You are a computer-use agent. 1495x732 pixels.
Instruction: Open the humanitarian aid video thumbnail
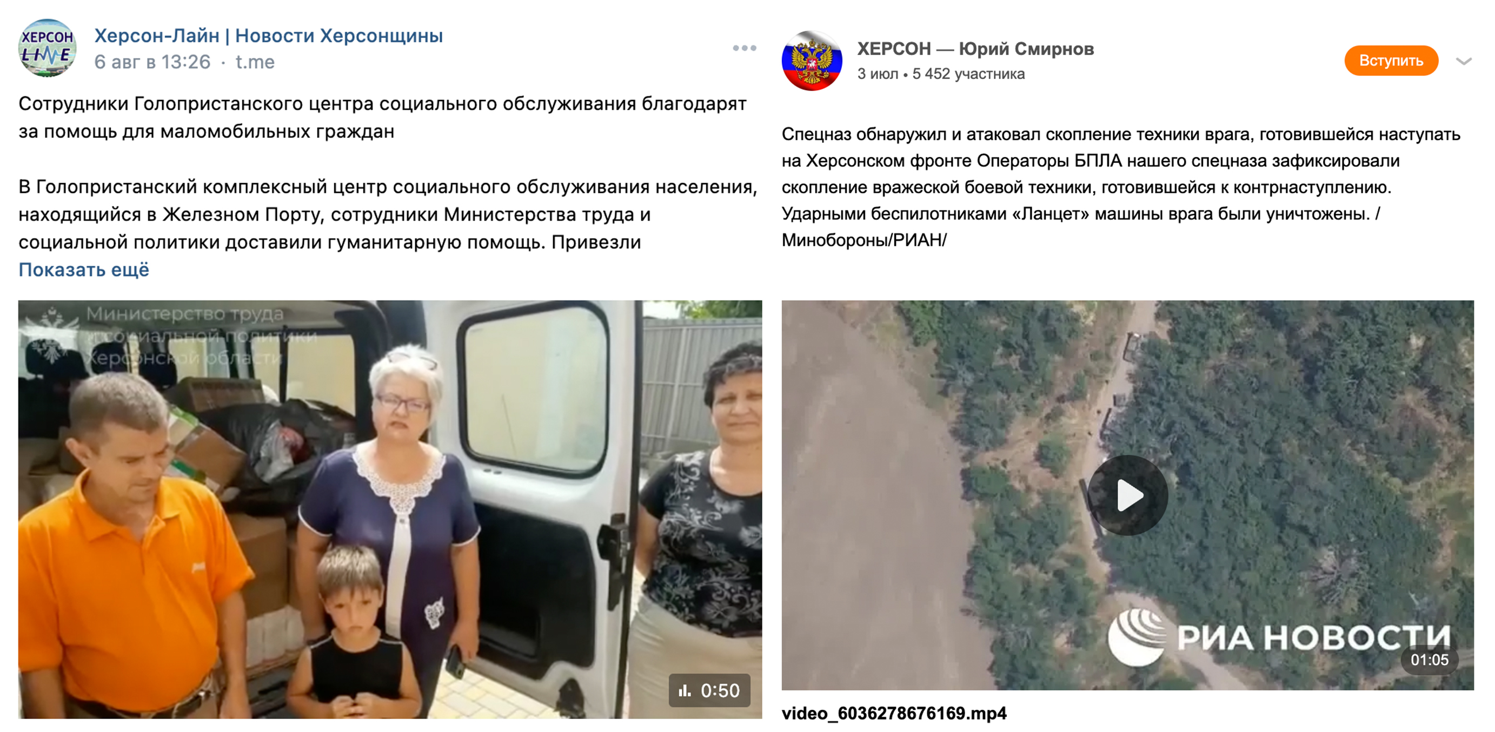(x=390, y=509)
